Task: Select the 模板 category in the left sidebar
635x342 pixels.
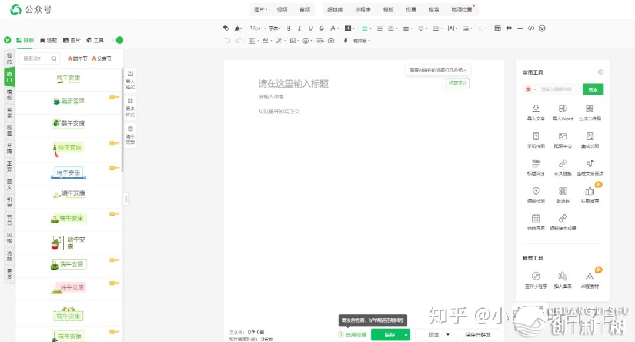Action: (x=9, y=95)
